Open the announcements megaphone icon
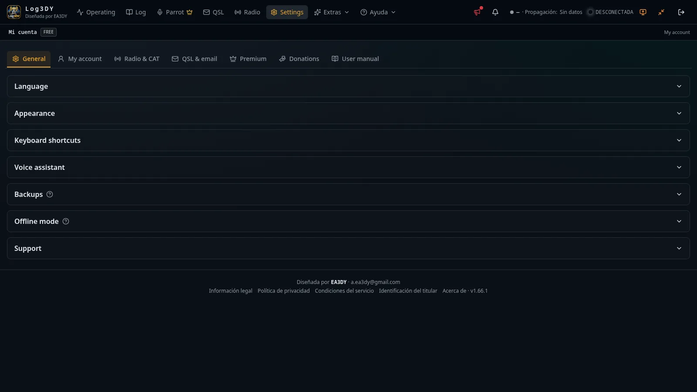Viewport: 697px width, 392px height. (x=477, y=12)
